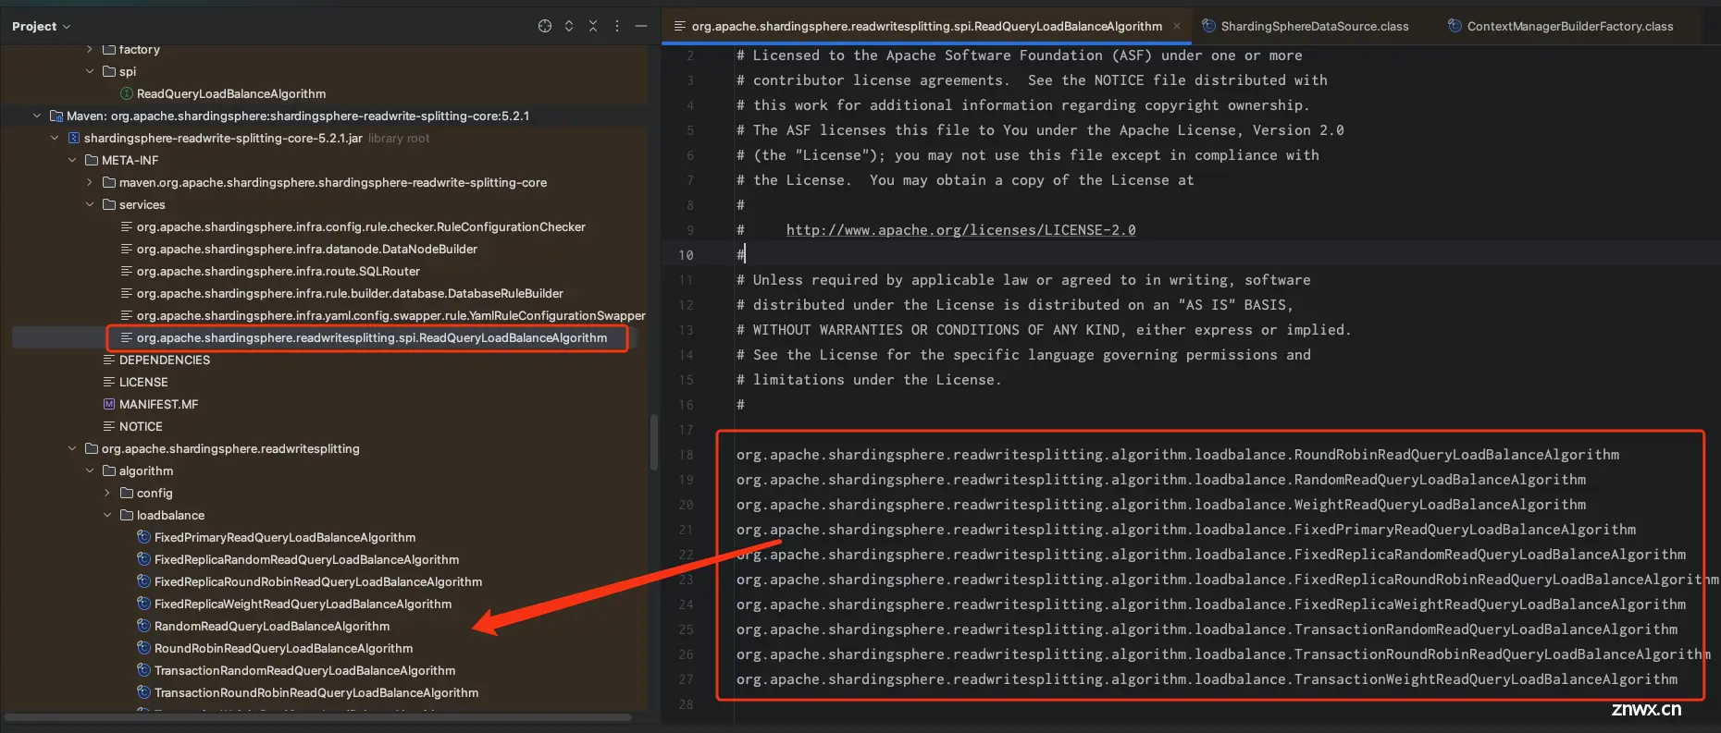This screenshot has height=733, width=1721.
Task: Open DatabaseRuleBuilder services file
Action: click(x=350, y=293)
